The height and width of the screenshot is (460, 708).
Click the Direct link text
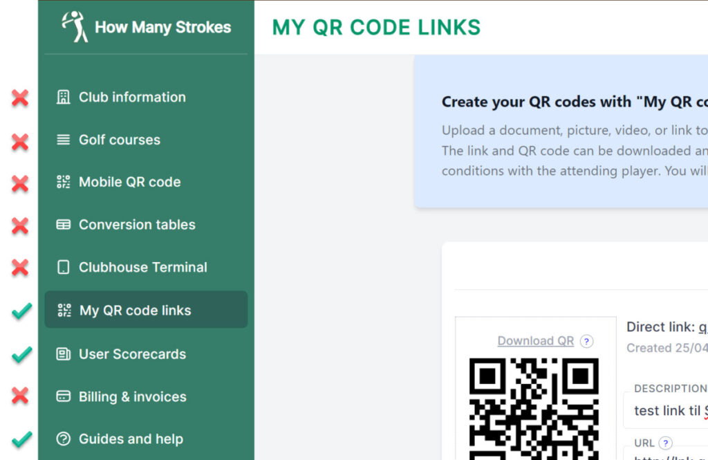[x=667, y=326]
